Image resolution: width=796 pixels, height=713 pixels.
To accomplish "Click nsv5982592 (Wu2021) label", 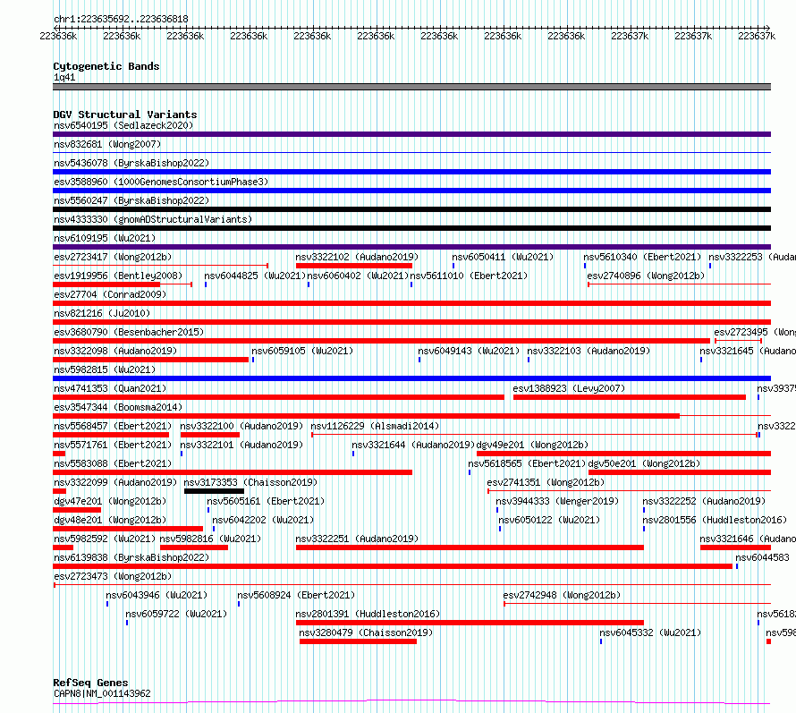I will pyautogui.click(x=105, y=539).
